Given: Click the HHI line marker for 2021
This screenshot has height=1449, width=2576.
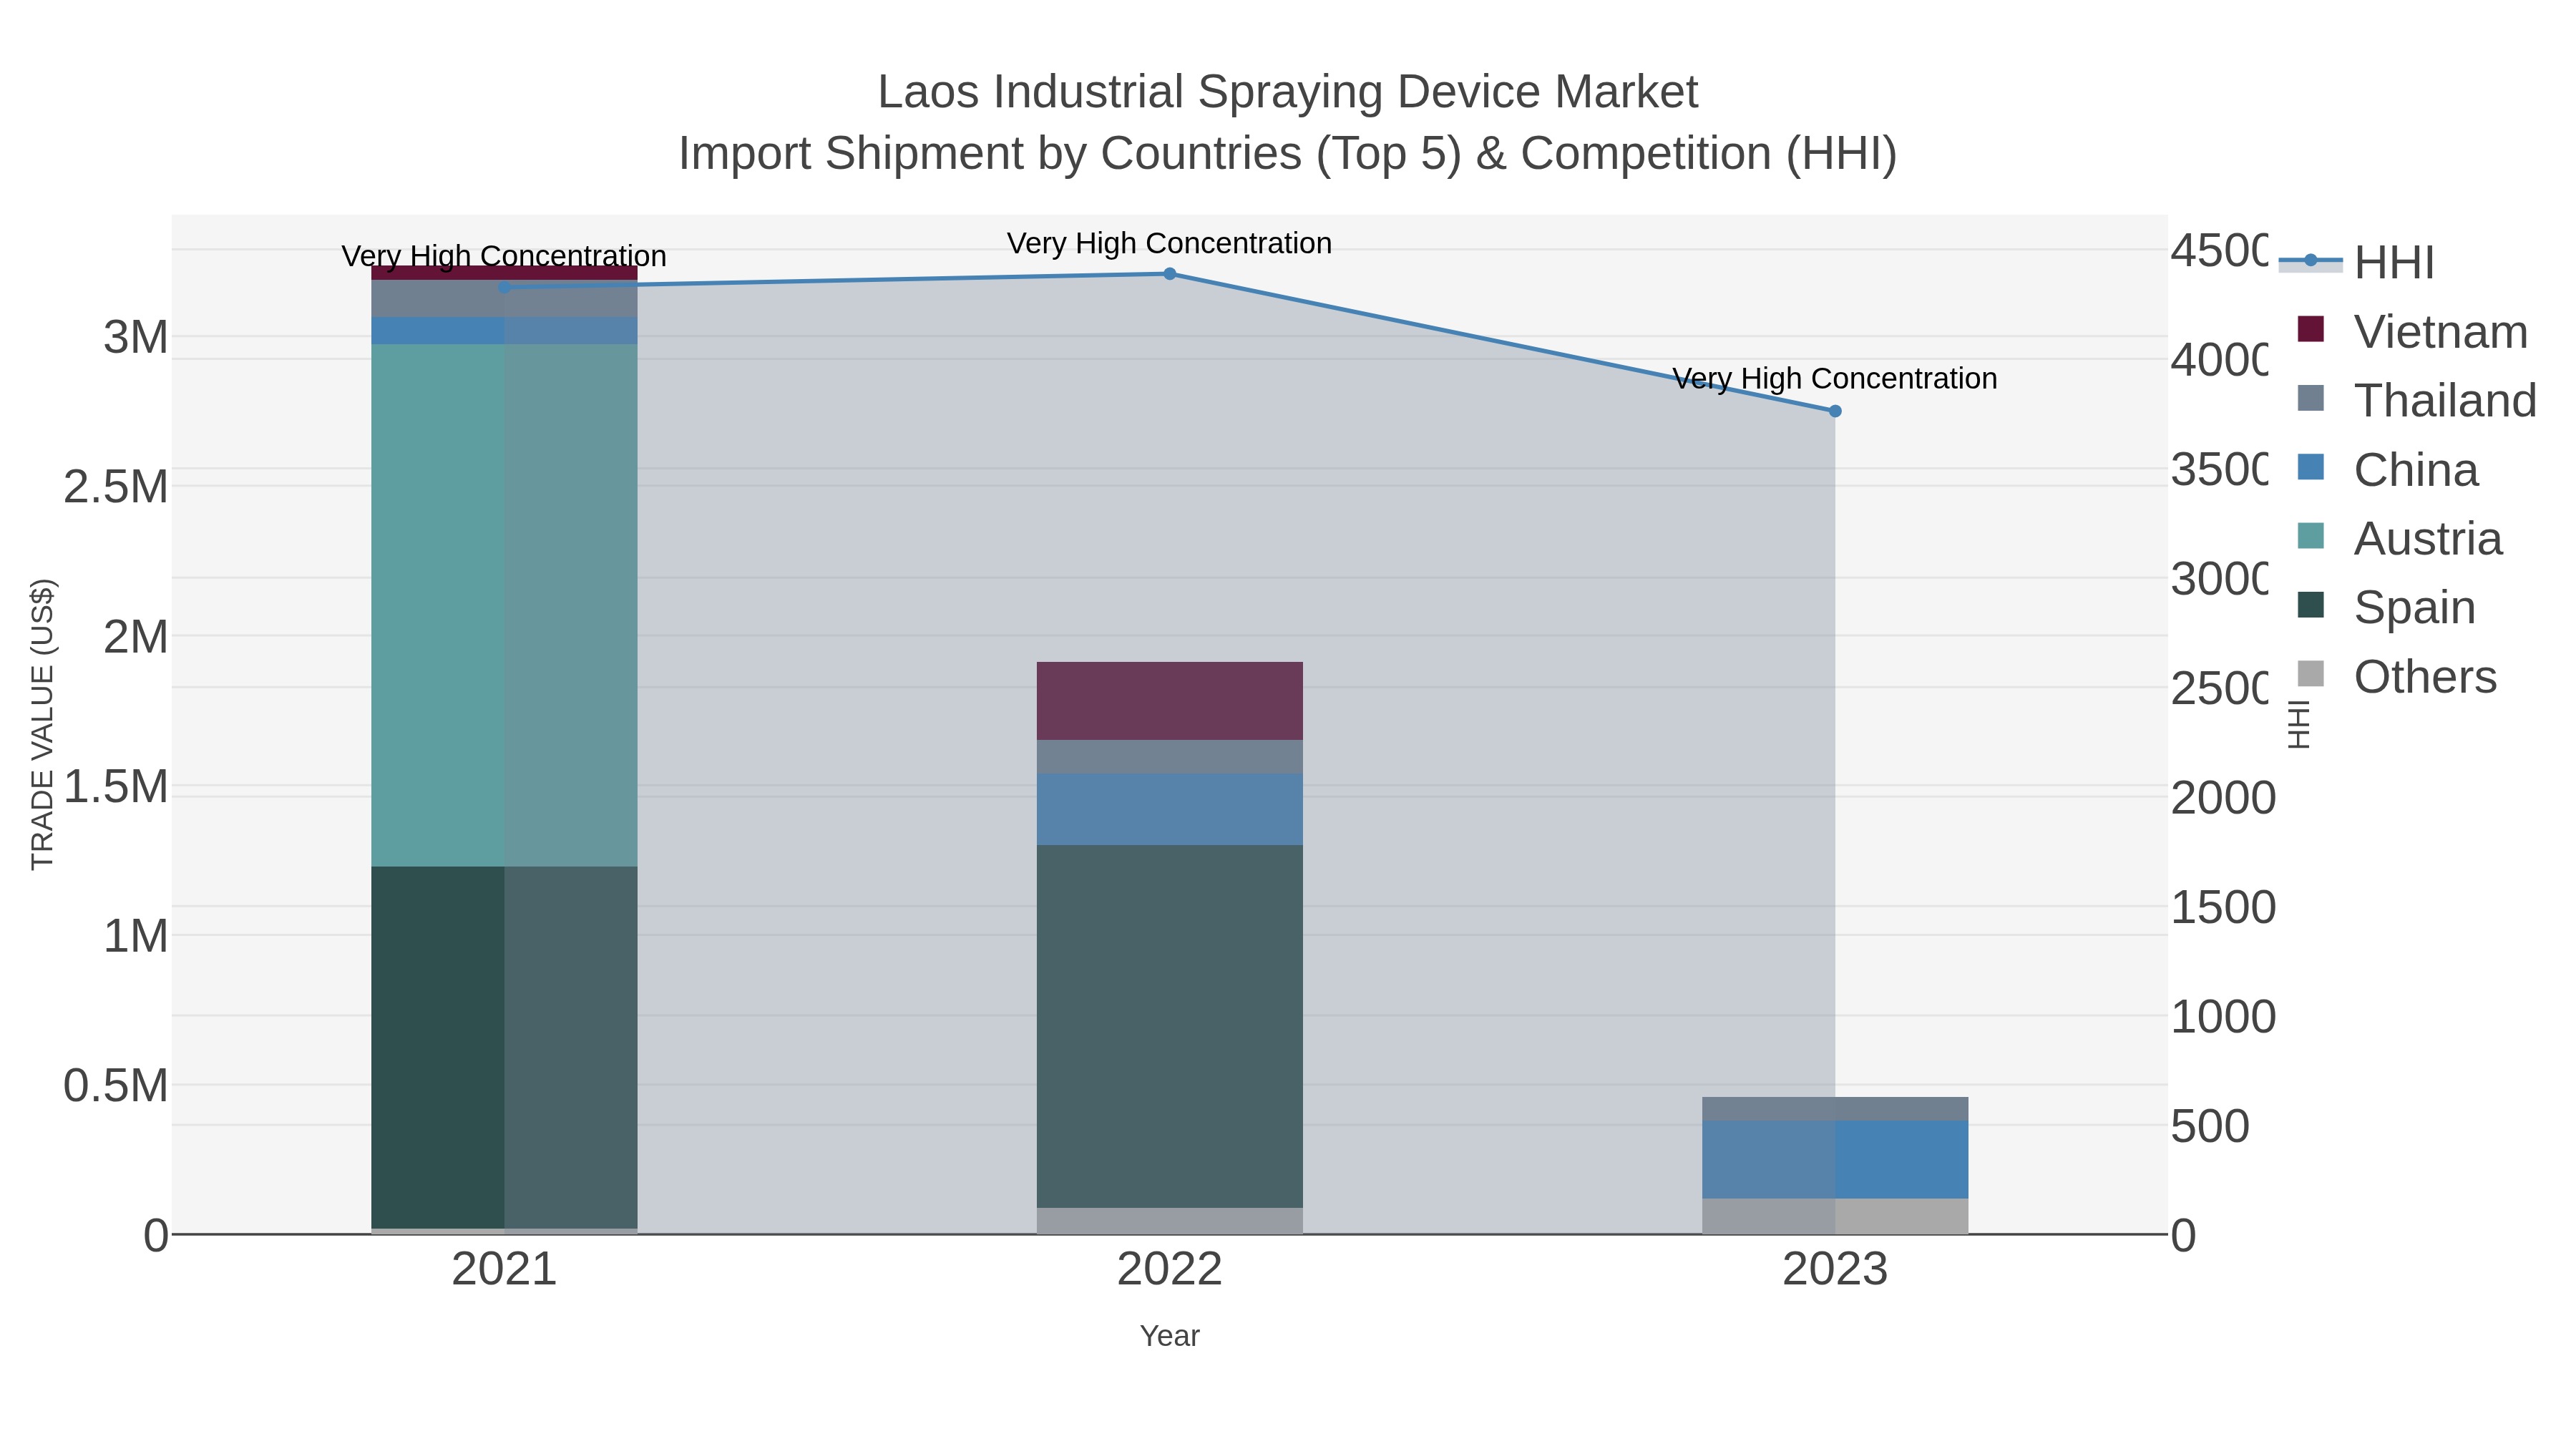Looking at the screenshot, I should pyautogui.click(x=504, y=288).
